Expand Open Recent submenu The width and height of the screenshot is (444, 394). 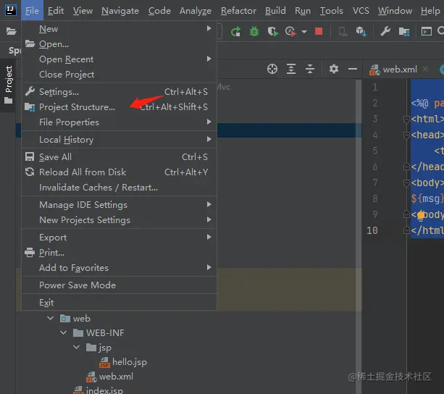(120, 59)
